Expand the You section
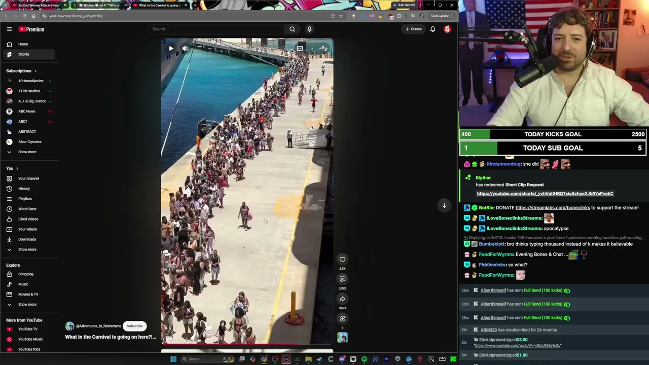This screenshot has height=365, width=649. pyautogui.click(x=12, y=168)
